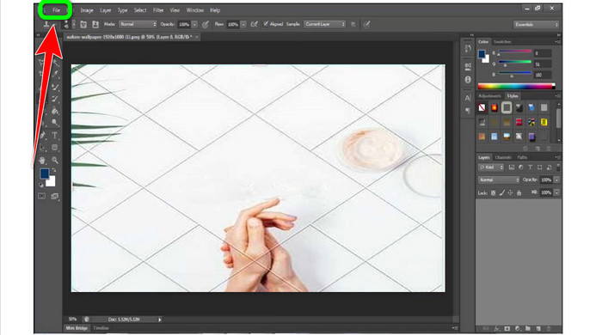
Task: Open the Opacity slider arrow in options bar
Action: [x=194, y=25]
